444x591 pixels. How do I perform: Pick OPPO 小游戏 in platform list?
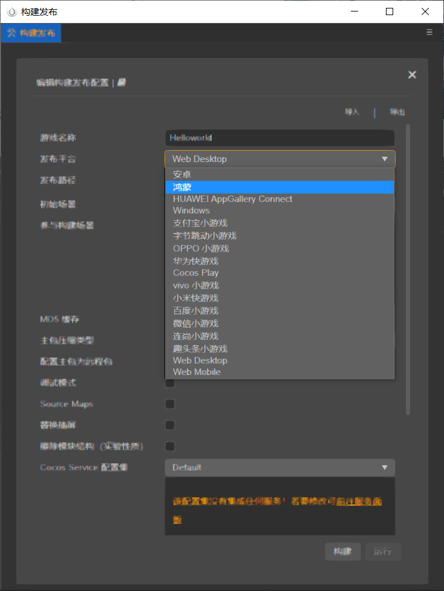(x=279, y=249)
